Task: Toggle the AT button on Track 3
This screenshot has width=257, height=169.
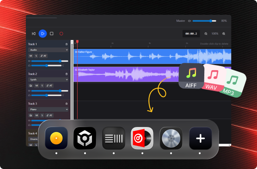Action: [x=49, y=115]
